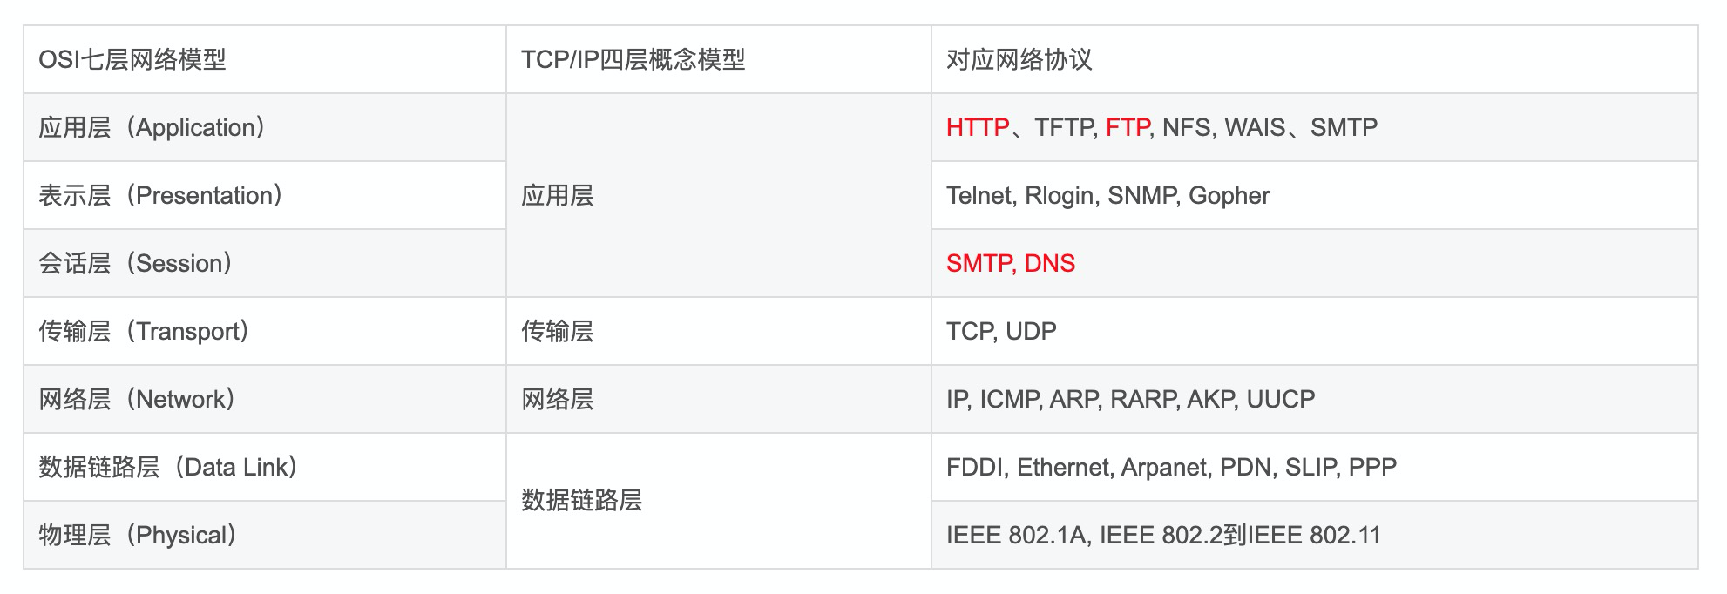The height and width of the screenshot is (594, 1727).
Task: Select the red "SMTP, DNS" text
Action: click(1010, 263)
